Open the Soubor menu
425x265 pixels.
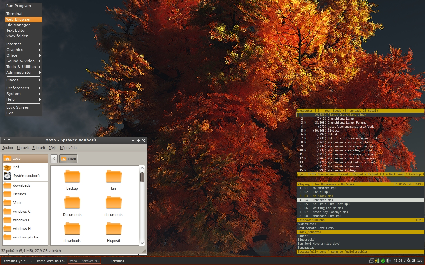coord(8,148)
